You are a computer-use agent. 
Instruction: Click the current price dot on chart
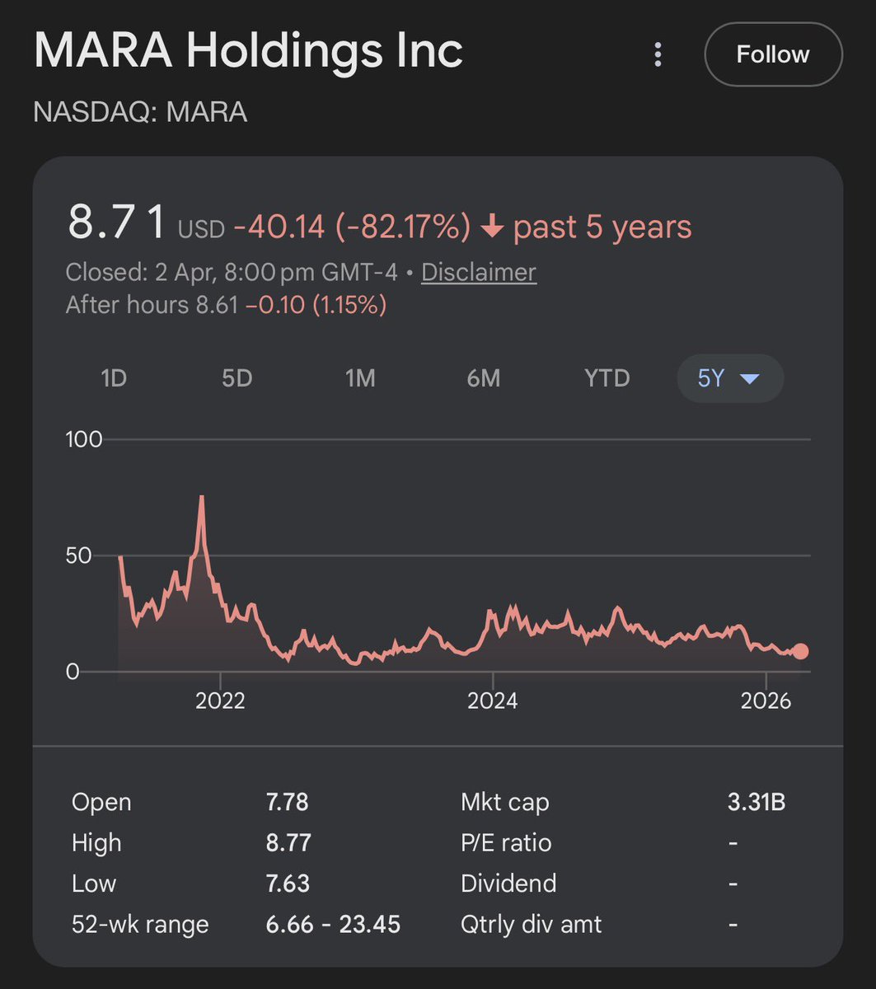799,651
